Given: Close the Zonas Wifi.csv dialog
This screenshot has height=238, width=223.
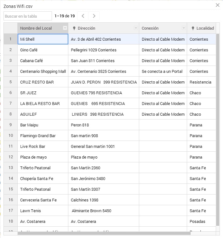Looking at the screenshot, I should (x=217, y=5).
